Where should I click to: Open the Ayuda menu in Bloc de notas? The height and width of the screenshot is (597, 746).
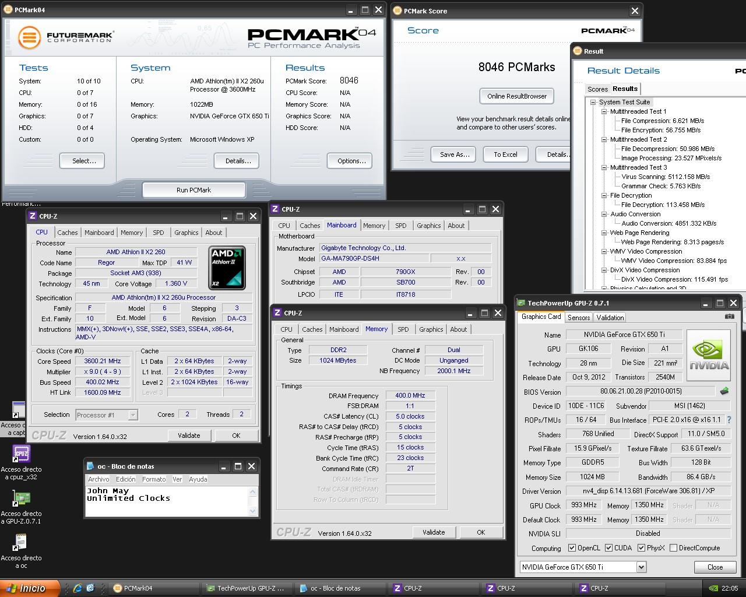coord(198,479)
